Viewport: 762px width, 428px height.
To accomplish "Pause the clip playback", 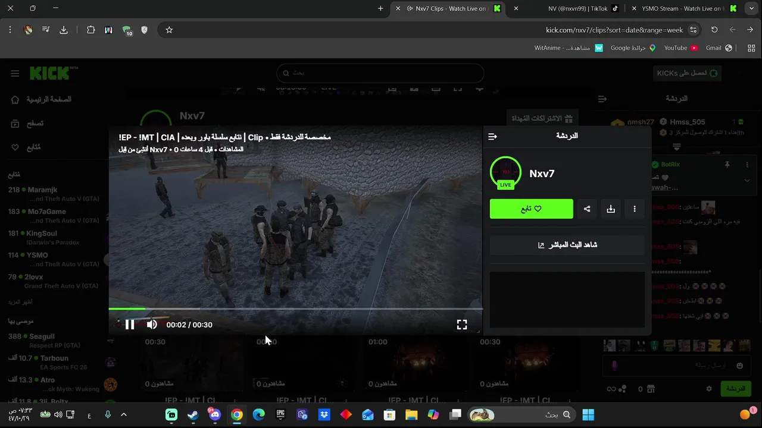I will coord(130,325).
